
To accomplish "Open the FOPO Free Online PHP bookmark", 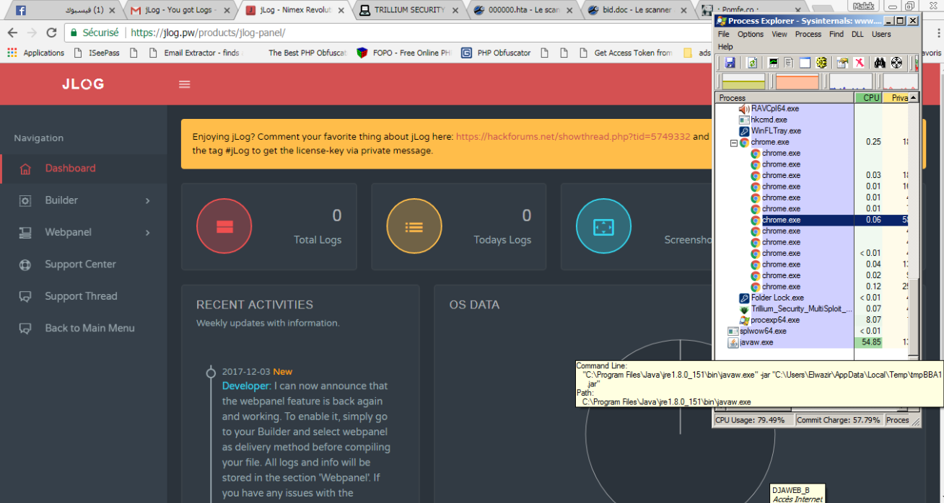I will [405, 53].
